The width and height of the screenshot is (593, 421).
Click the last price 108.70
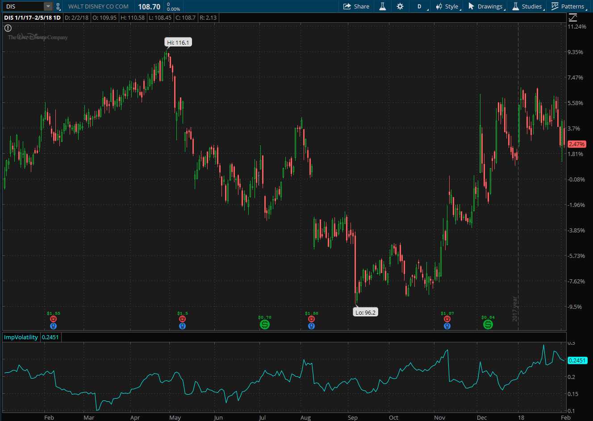click(149, 7)
